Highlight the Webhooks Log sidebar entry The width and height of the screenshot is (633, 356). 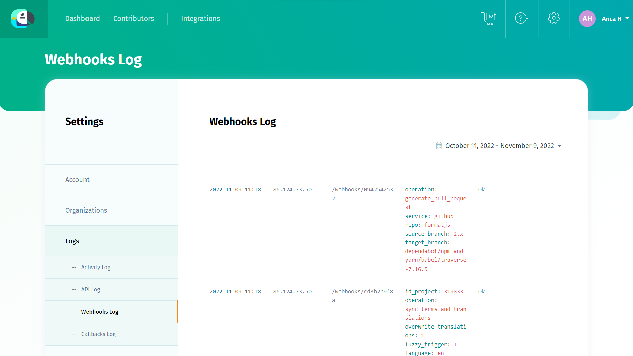[x=99, y=312]
